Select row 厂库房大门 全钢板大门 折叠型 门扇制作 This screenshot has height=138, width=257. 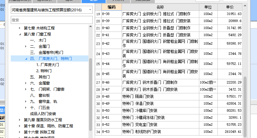click(160, 28)
